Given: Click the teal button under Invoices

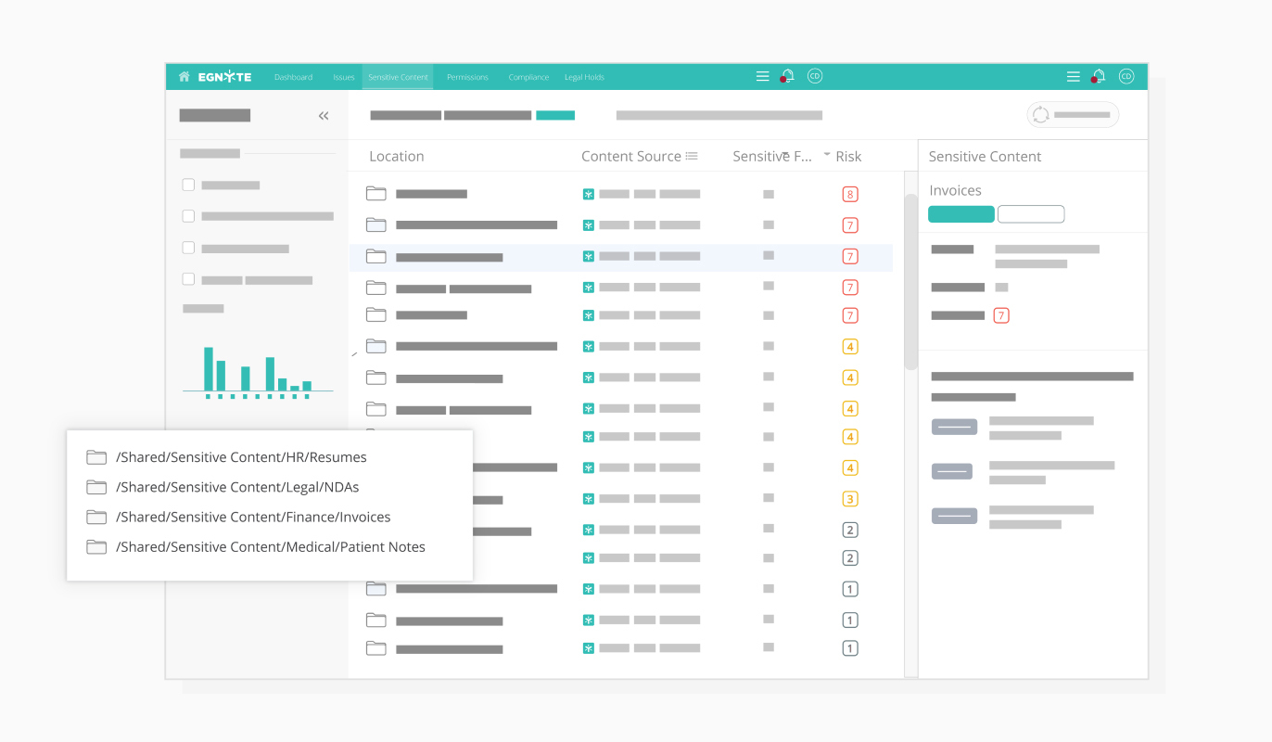Looking at the screenshot, I should coord(960,214).
